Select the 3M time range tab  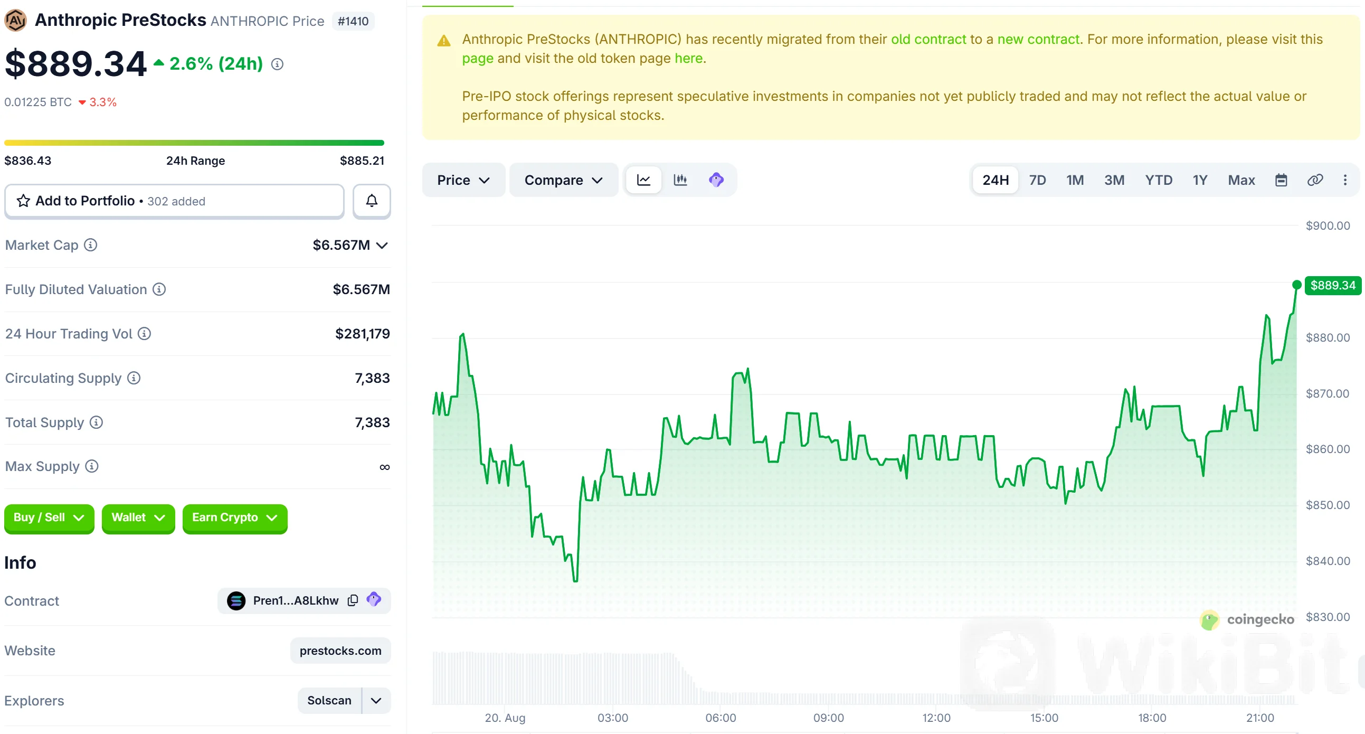1114,180
